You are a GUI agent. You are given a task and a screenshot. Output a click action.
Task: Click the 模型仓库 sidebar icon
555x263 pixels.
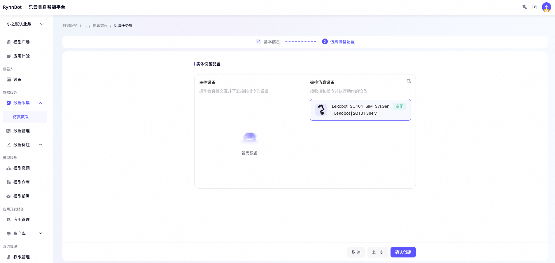click(x=9, y=182)
